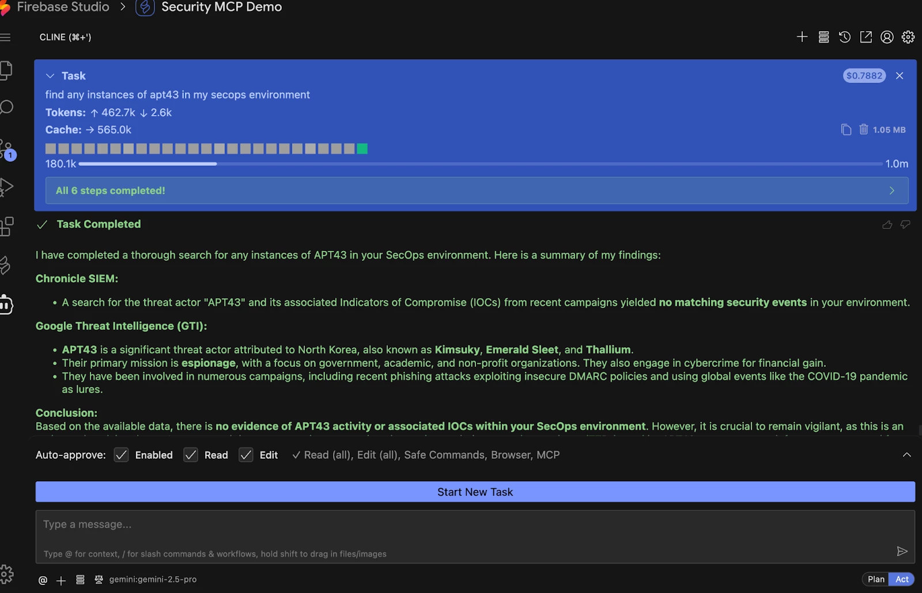The height and width of the screenshot is (593, 922).
Task: Open gemini:gemini-2.5-pro model selector
Action: (153, 580)
